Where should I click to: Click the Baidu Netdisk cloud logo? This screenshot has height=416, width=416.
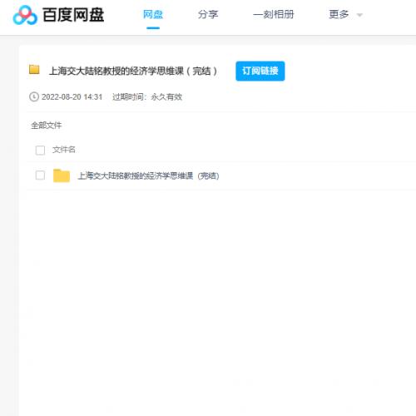(25, 15)
